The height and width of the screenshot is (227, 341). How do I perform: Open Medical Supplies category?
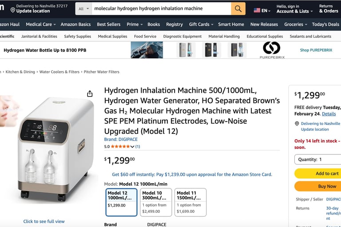click(x=112, y=36)
